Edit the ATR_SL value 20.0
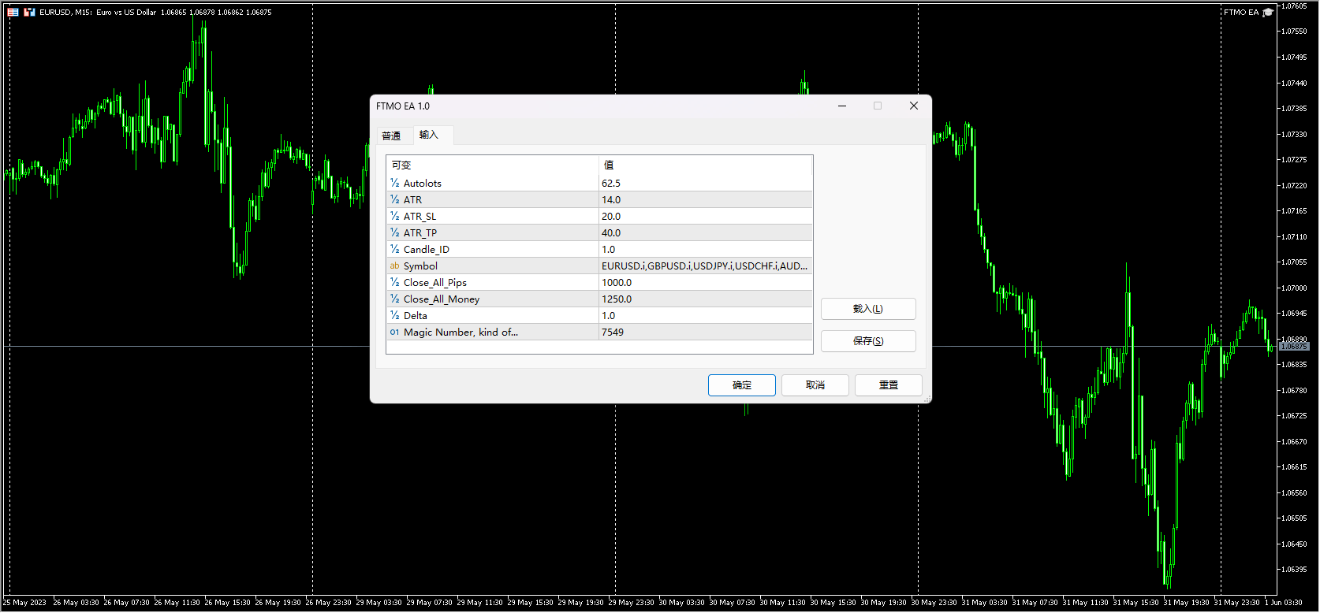The height and width of the screenshot is (613, 1320). pyautogui.click(x=706, y=216)
